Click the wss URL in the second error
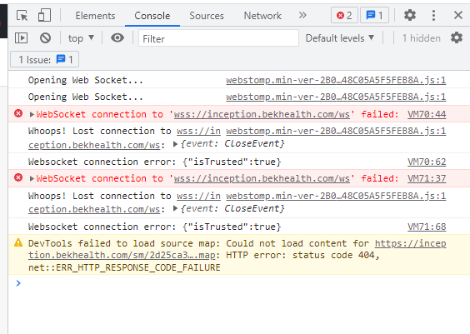Screen dimensions: 470x334 tap(262, 178)
